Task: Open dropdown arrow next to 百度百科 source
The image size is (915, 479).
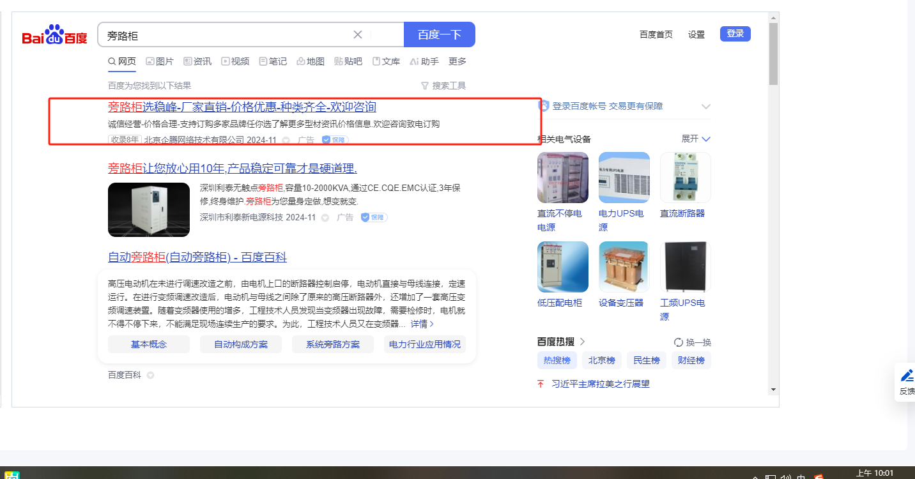Action: (151, 376)
